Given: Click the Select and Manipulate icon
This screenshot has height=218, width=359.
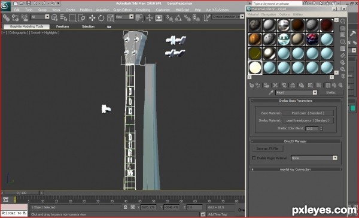Looking at the screenshot, I should [x=149, y=17].
